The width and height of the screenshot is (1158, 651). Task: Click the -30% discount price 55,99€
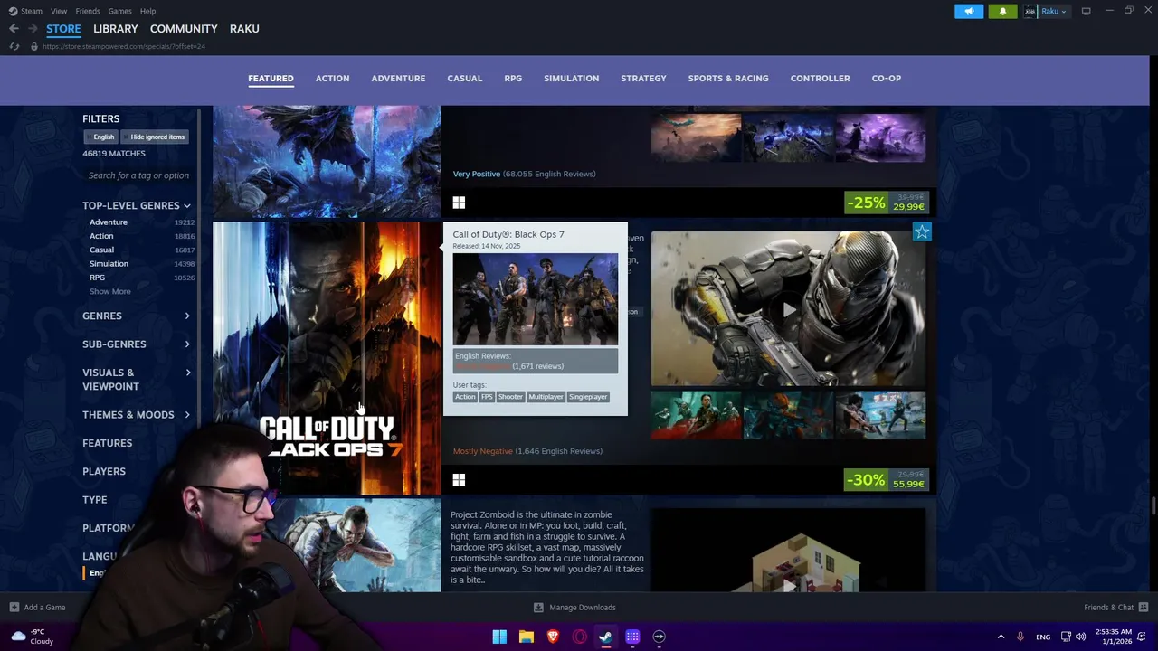click(887, 479)
